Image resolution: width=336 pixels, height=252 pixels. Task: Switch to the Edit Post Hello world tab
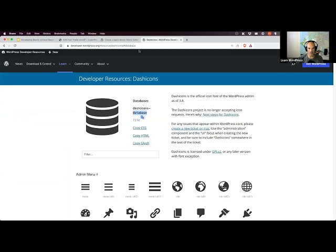pyautogui.click(x=78, y=40)
